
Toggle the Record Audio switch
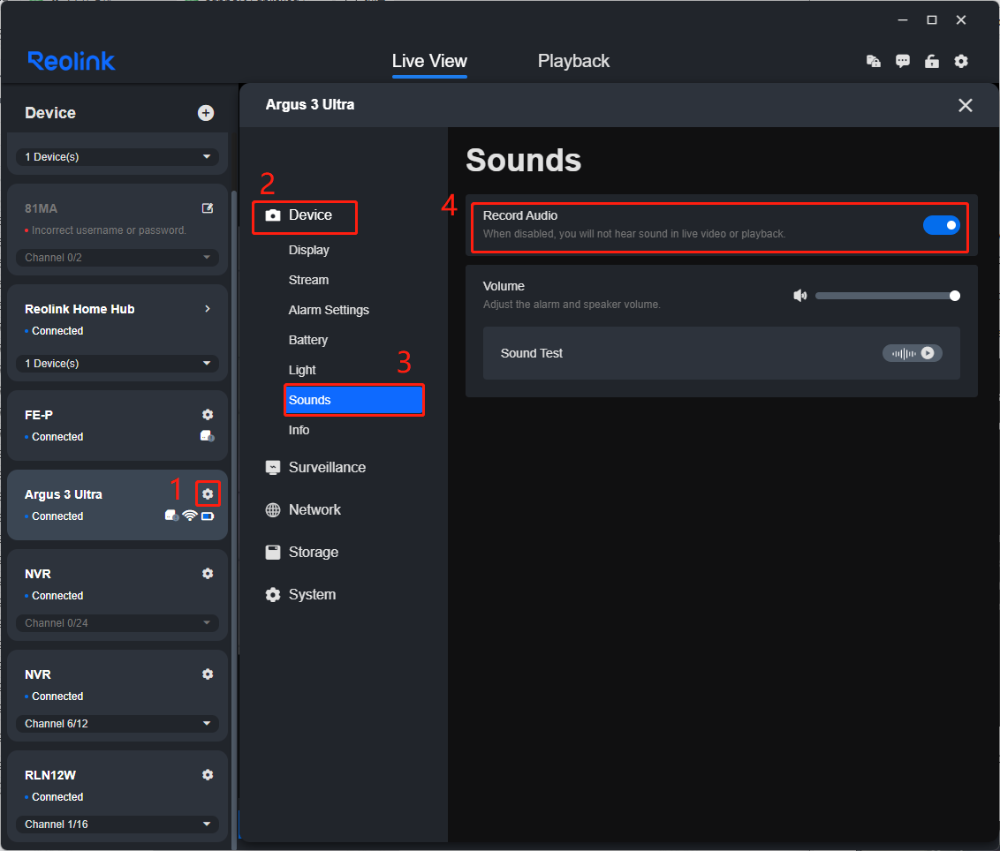tap(942, 225)
